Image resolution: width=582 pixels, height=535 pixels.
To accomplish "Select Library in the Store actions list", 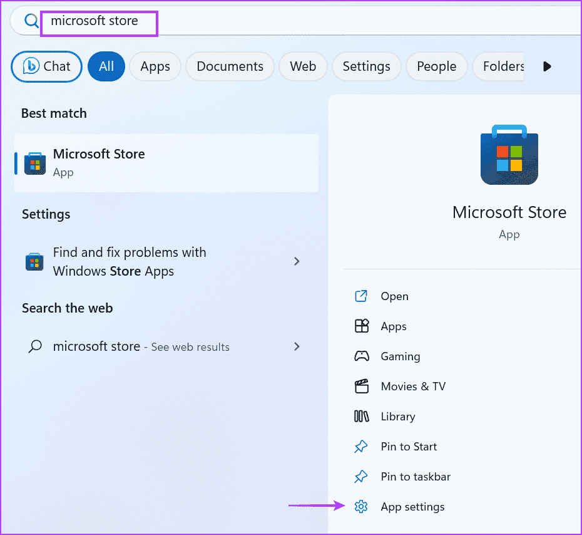I will coord(398,417).
